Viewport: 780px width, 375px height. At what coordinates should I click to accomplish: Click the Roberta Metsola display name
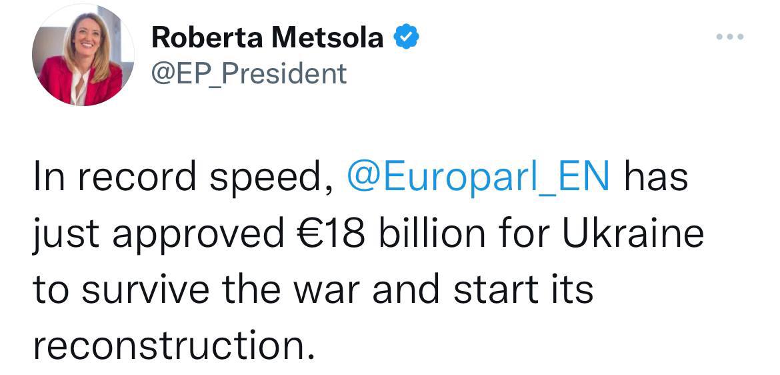point(267,37)
